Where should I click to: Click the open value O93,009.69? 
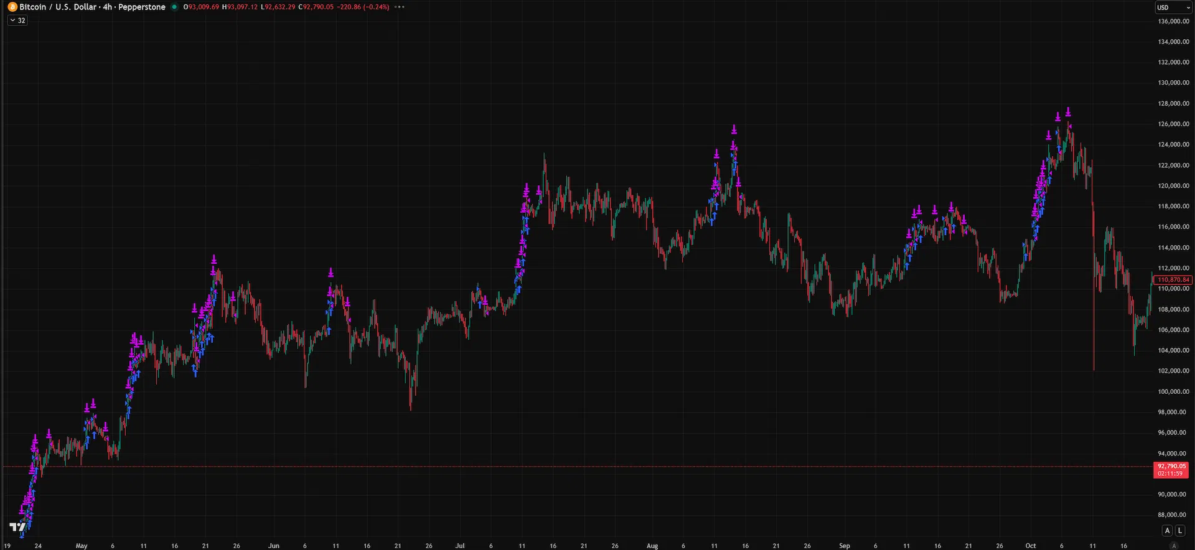[201, 7]
